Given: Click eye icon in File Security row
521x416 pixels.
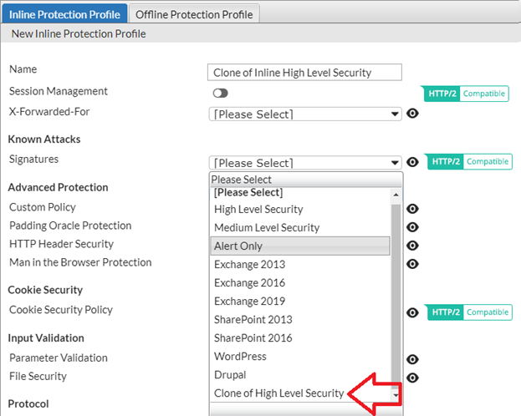Looking at the screenshot, I should tap(412, 378).
